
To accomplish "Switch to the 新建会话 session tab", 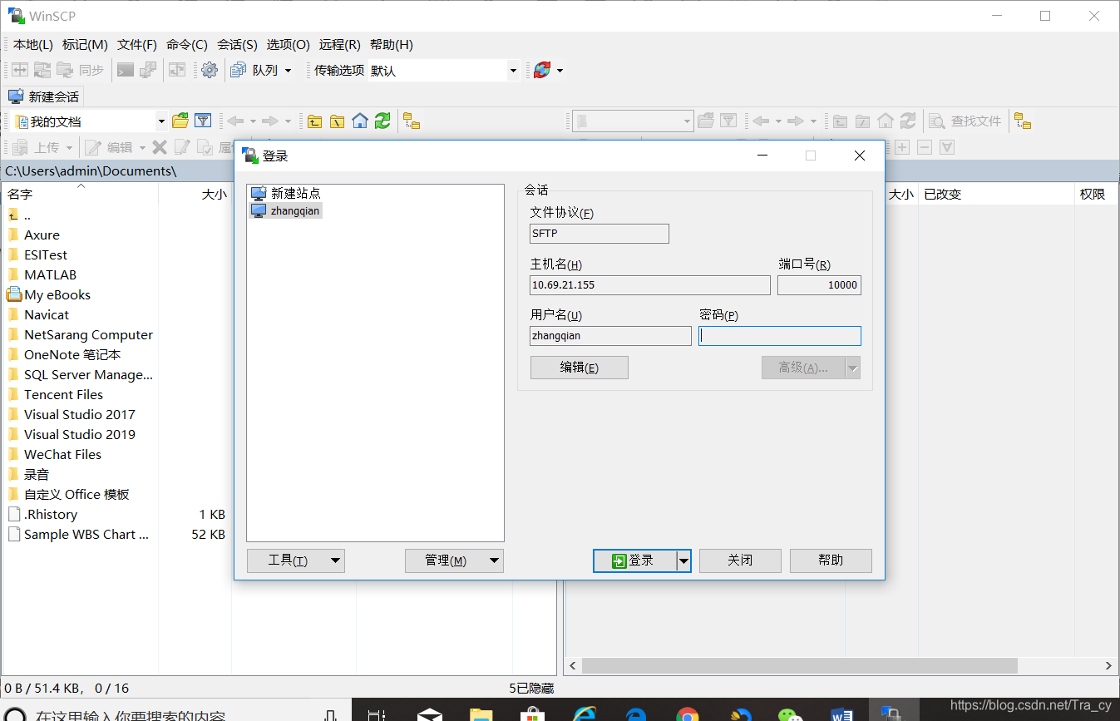I will click(x=45, y=96).
